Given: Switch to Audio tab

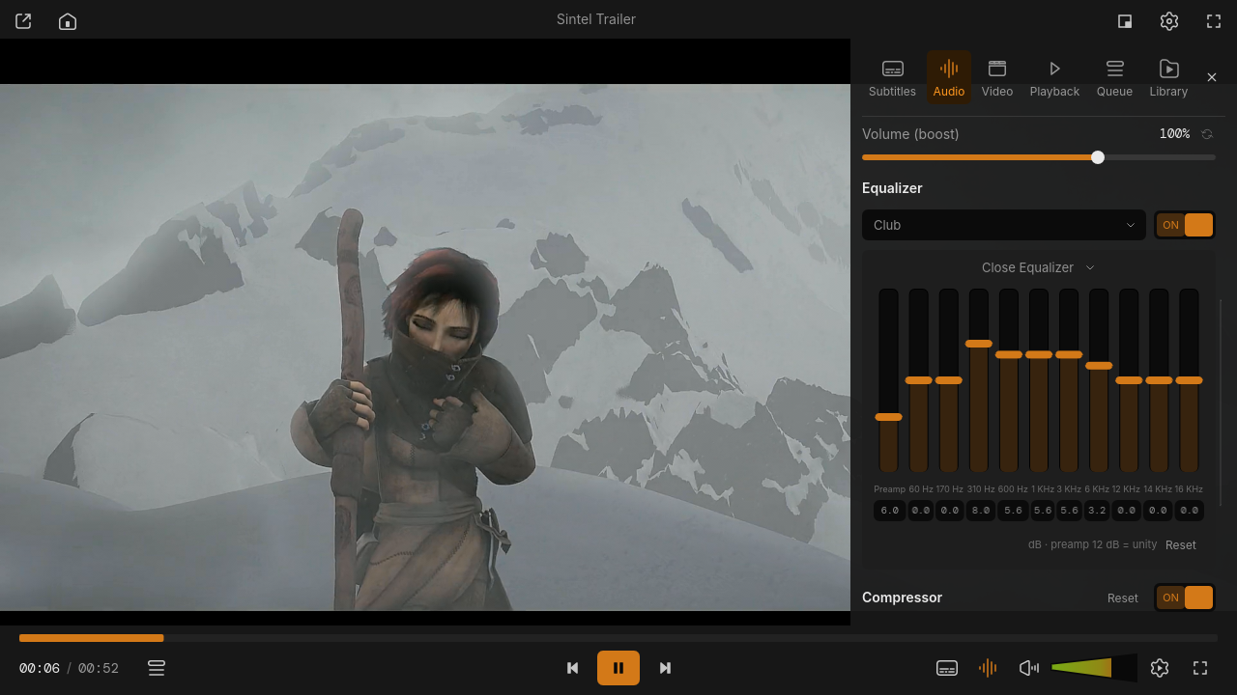Looking at the screenshot, I should coord(949,78).
